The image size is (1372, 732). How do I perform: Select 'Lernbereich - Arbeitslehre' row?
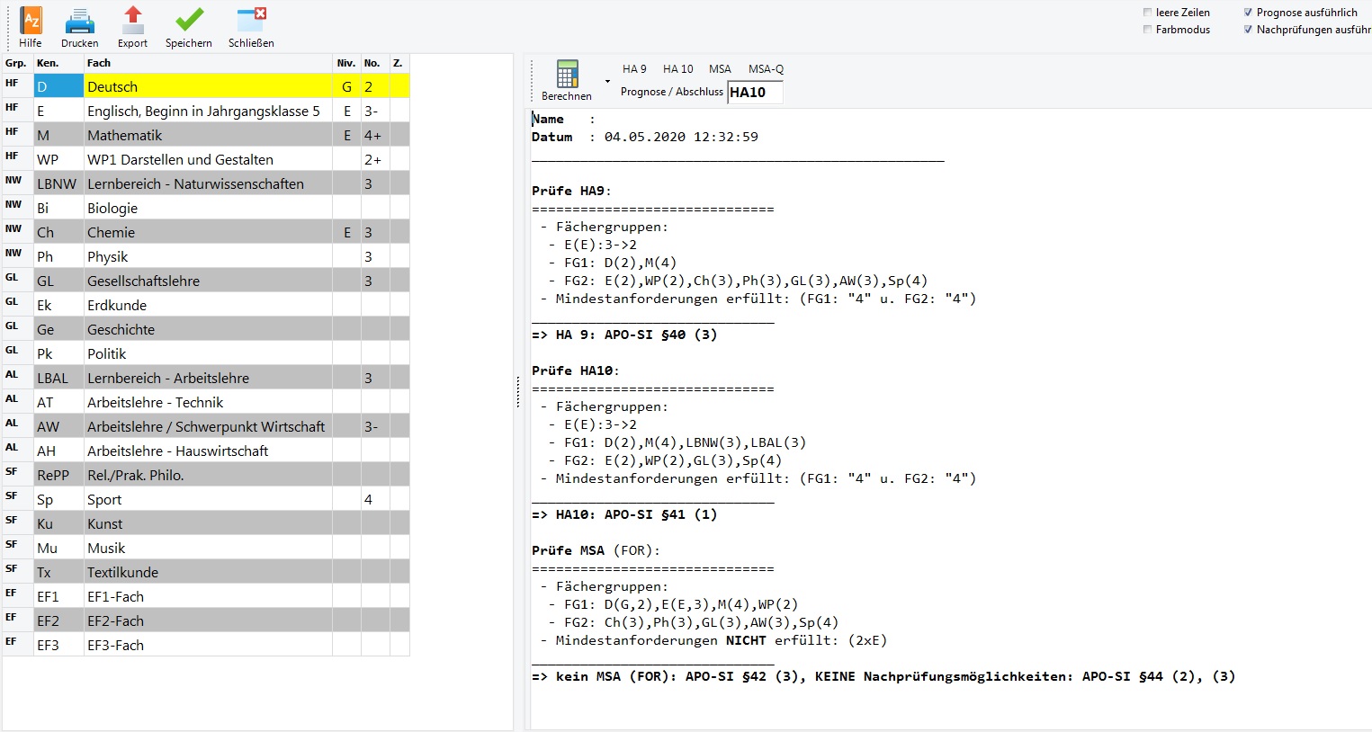coord(206,378)
